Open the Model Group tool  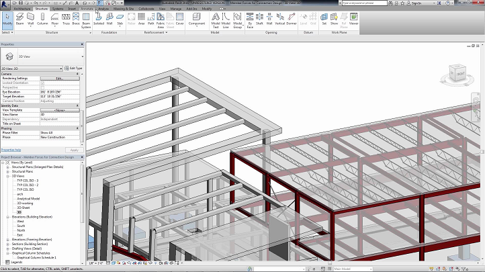pos(237,20)
